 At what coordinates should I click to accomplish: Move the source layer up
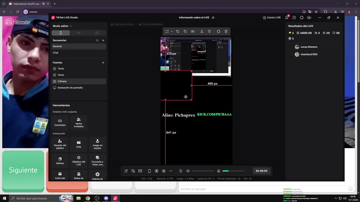[x=202, y=31]
